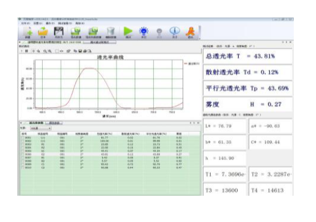Select the 散射透光率 Td = 0.12% result box
This screenshot has width=316, height=222.
[x=248, y=72]
